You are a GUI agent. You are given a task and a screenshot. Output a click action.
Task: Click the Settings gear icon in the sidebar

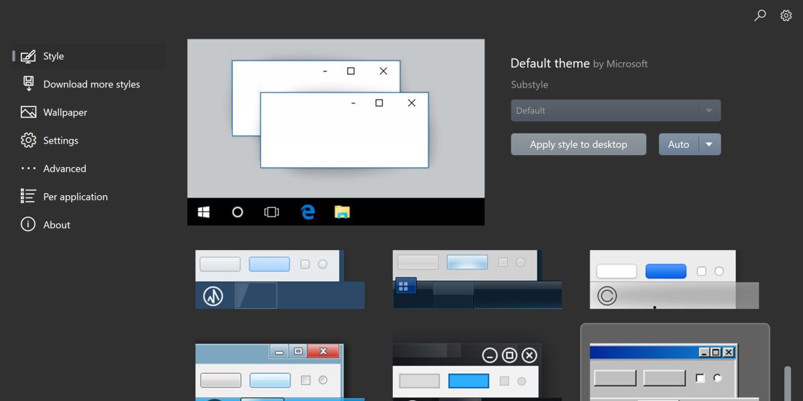point(27,140)
